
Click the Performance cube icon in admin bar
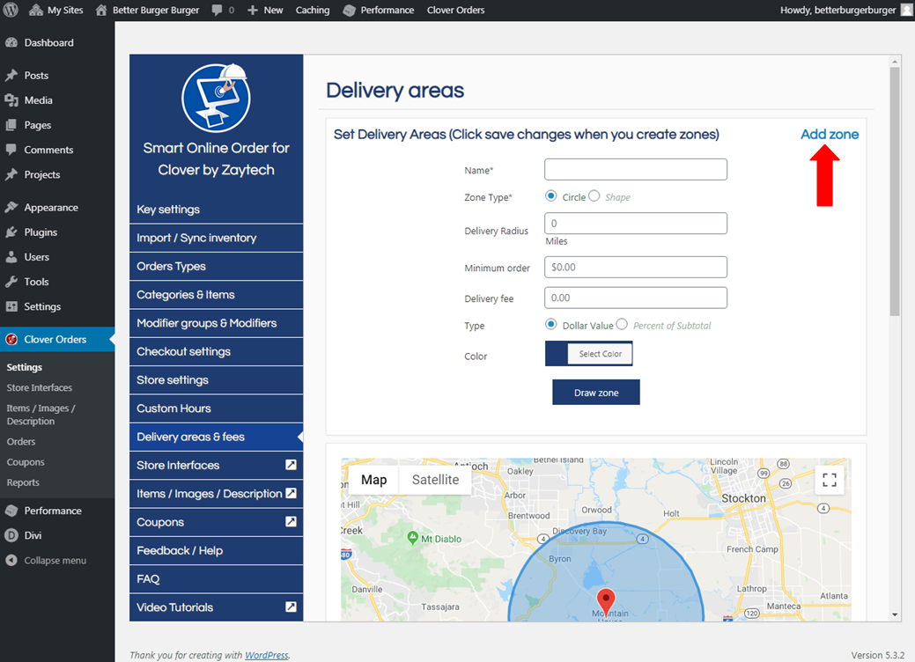coord(349,10)
